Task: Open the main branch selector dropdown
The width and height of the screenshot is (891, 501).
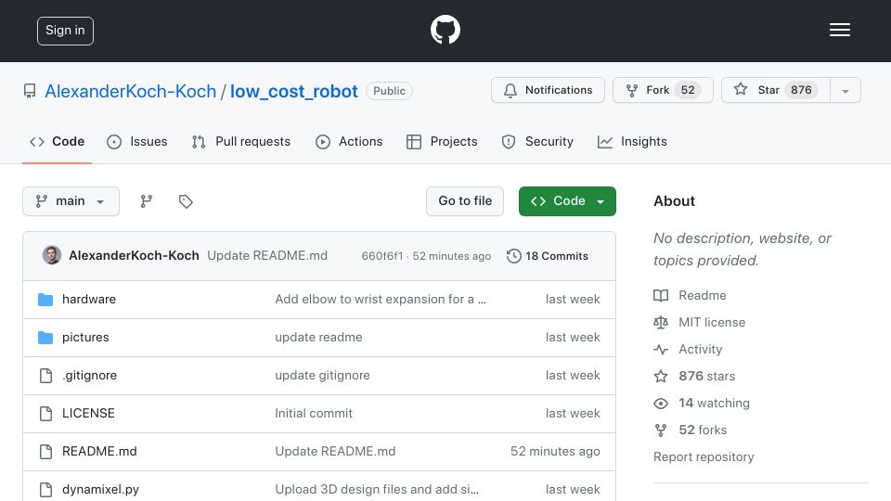Action: coord(71,201)
